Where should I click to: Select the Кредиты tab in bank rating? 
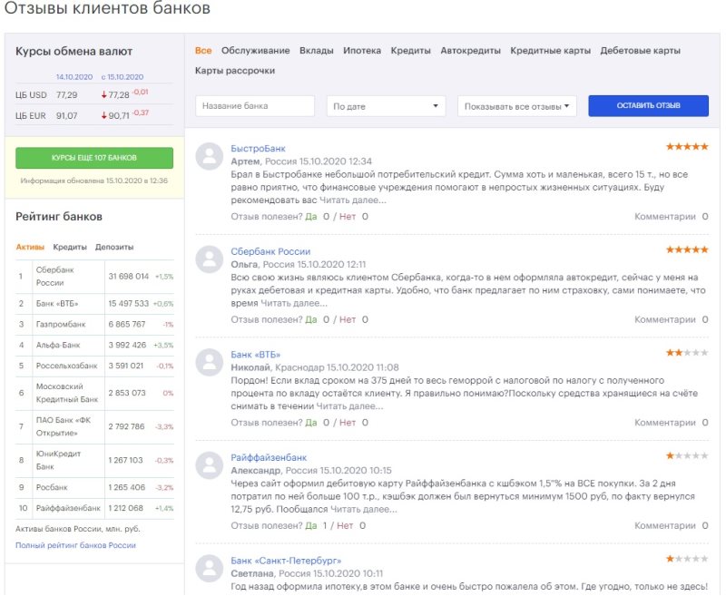pyautogui.click(x=70, y=247)
